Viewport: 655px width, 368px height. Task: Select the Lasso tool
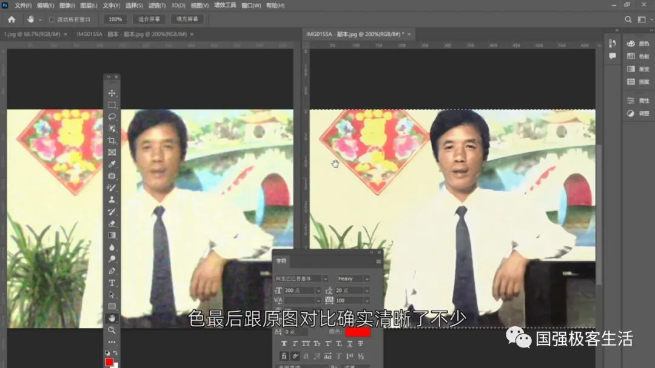112,117
